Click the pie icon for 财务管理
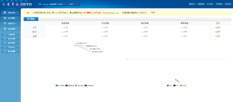The height and width of the screenshot is (102, 233). (5, 43)
